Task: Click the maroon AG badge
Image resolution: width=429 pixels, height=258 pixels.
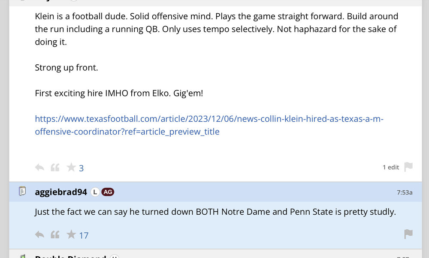Action: (108, 192)
